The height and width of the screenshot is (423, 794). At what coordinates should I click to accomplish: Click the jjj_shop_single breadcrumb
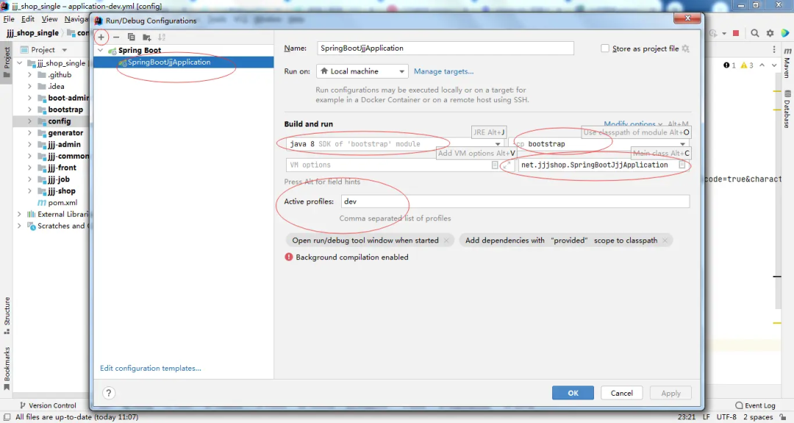(x=33, y=33)
